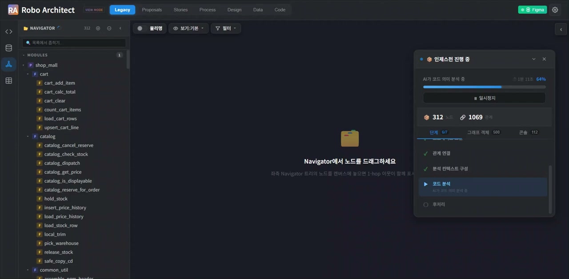569x279 pixels.
Task: Select cart_calc_total in the tree
Action: tap(60, 92)
